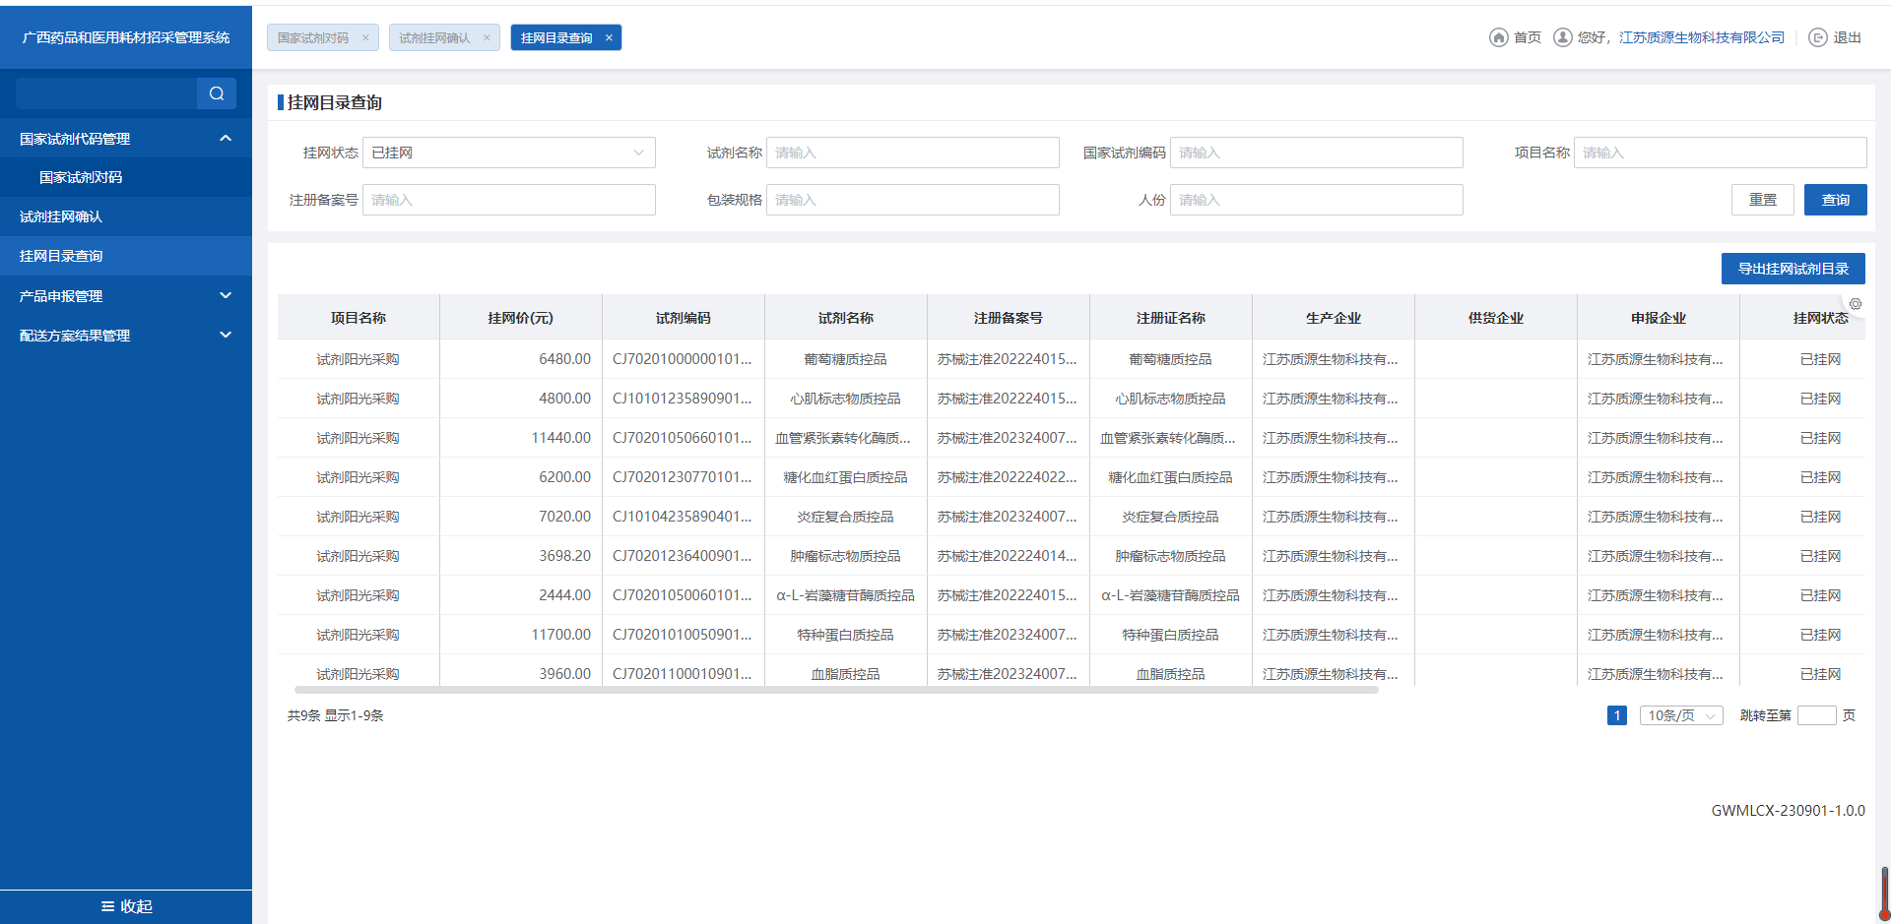Expand the 配送方案结果管理 menu
Screen dimensions: 1891x924
[x=226, y=335]
